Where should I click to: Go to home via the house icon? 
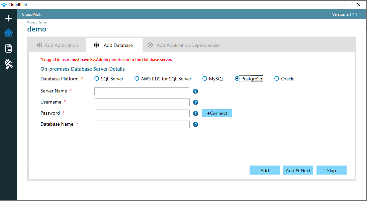pos(9,32)
